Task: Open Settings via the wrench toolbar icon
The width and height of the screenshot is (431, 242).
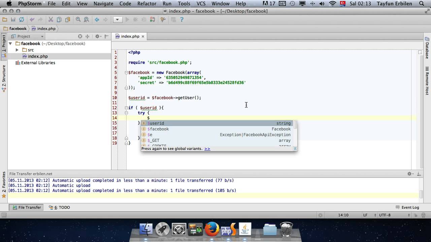Action: (163, 19)
